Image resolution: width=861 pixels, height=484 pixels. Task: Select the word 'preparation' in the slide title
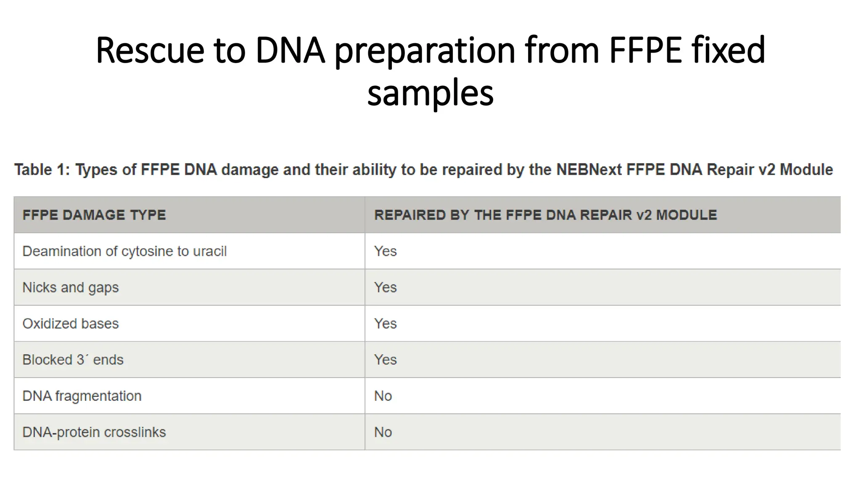coord(425,50)
